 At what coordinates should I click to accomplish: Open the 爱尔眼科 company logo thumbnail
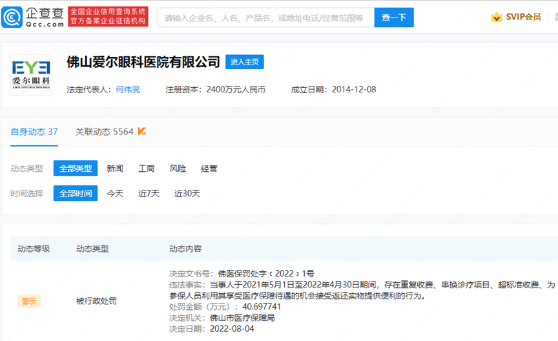tap(31, 75)
